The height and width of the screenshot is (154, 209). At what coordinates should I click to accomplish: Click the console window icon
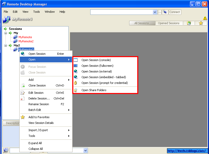coord(76,60)
